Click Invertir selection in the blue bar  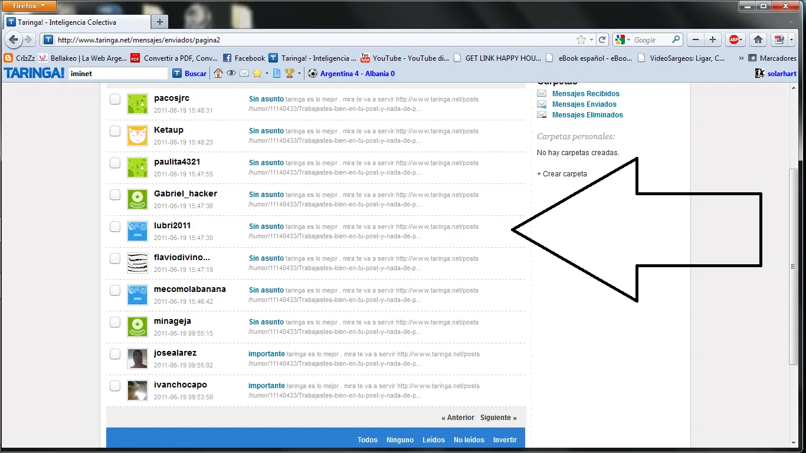click(505, 439)
